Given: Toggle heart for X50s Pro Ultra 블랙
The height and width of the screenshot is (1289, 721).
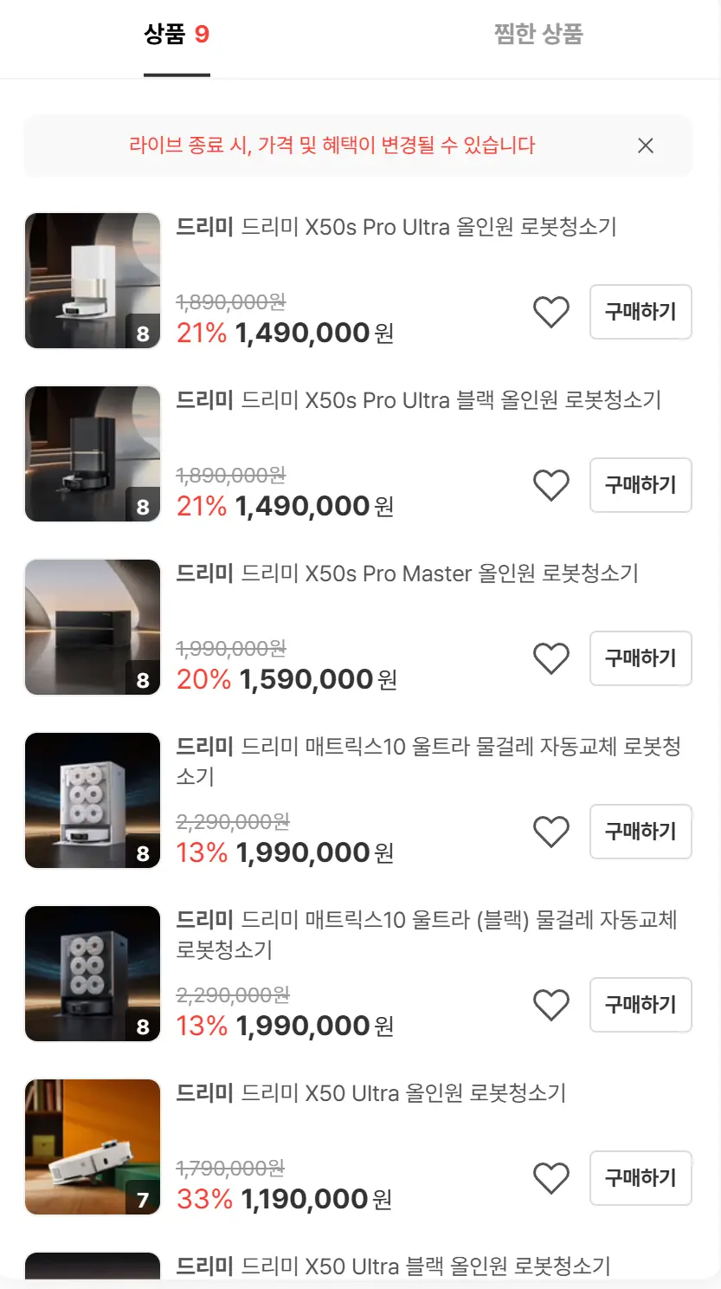Looking at the screenshot, I should (x=550, y=485).
